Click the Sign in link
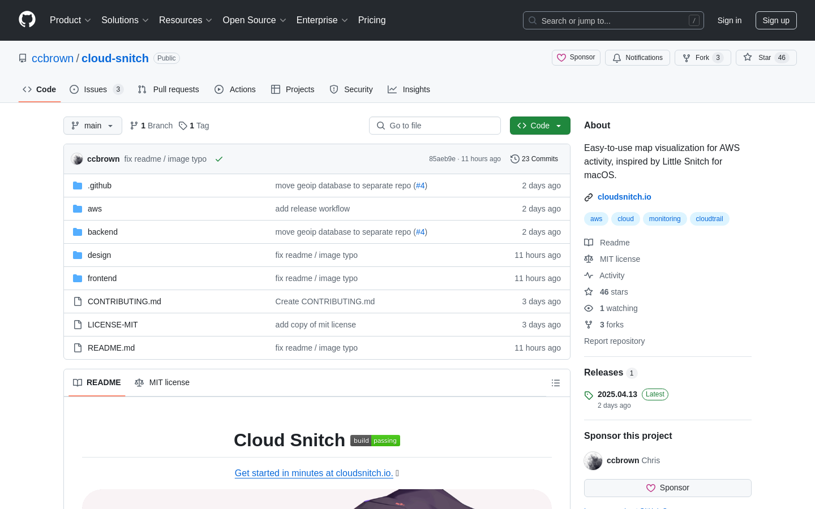 tap(730, 20)
